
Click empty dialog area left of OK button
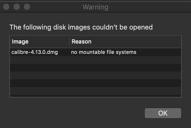point(77,113)
